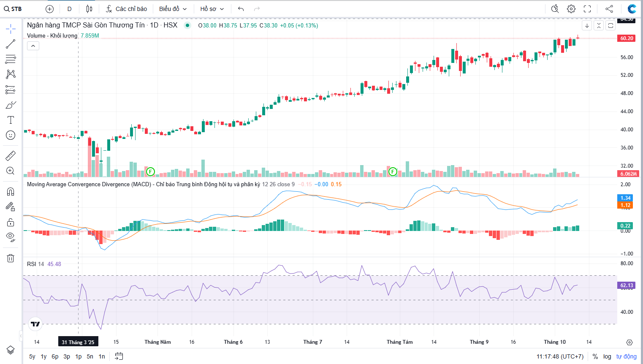The image size is (643, 364).
Task: Open the Biểu đồ dropdown
Action: (x=173, y=9)
